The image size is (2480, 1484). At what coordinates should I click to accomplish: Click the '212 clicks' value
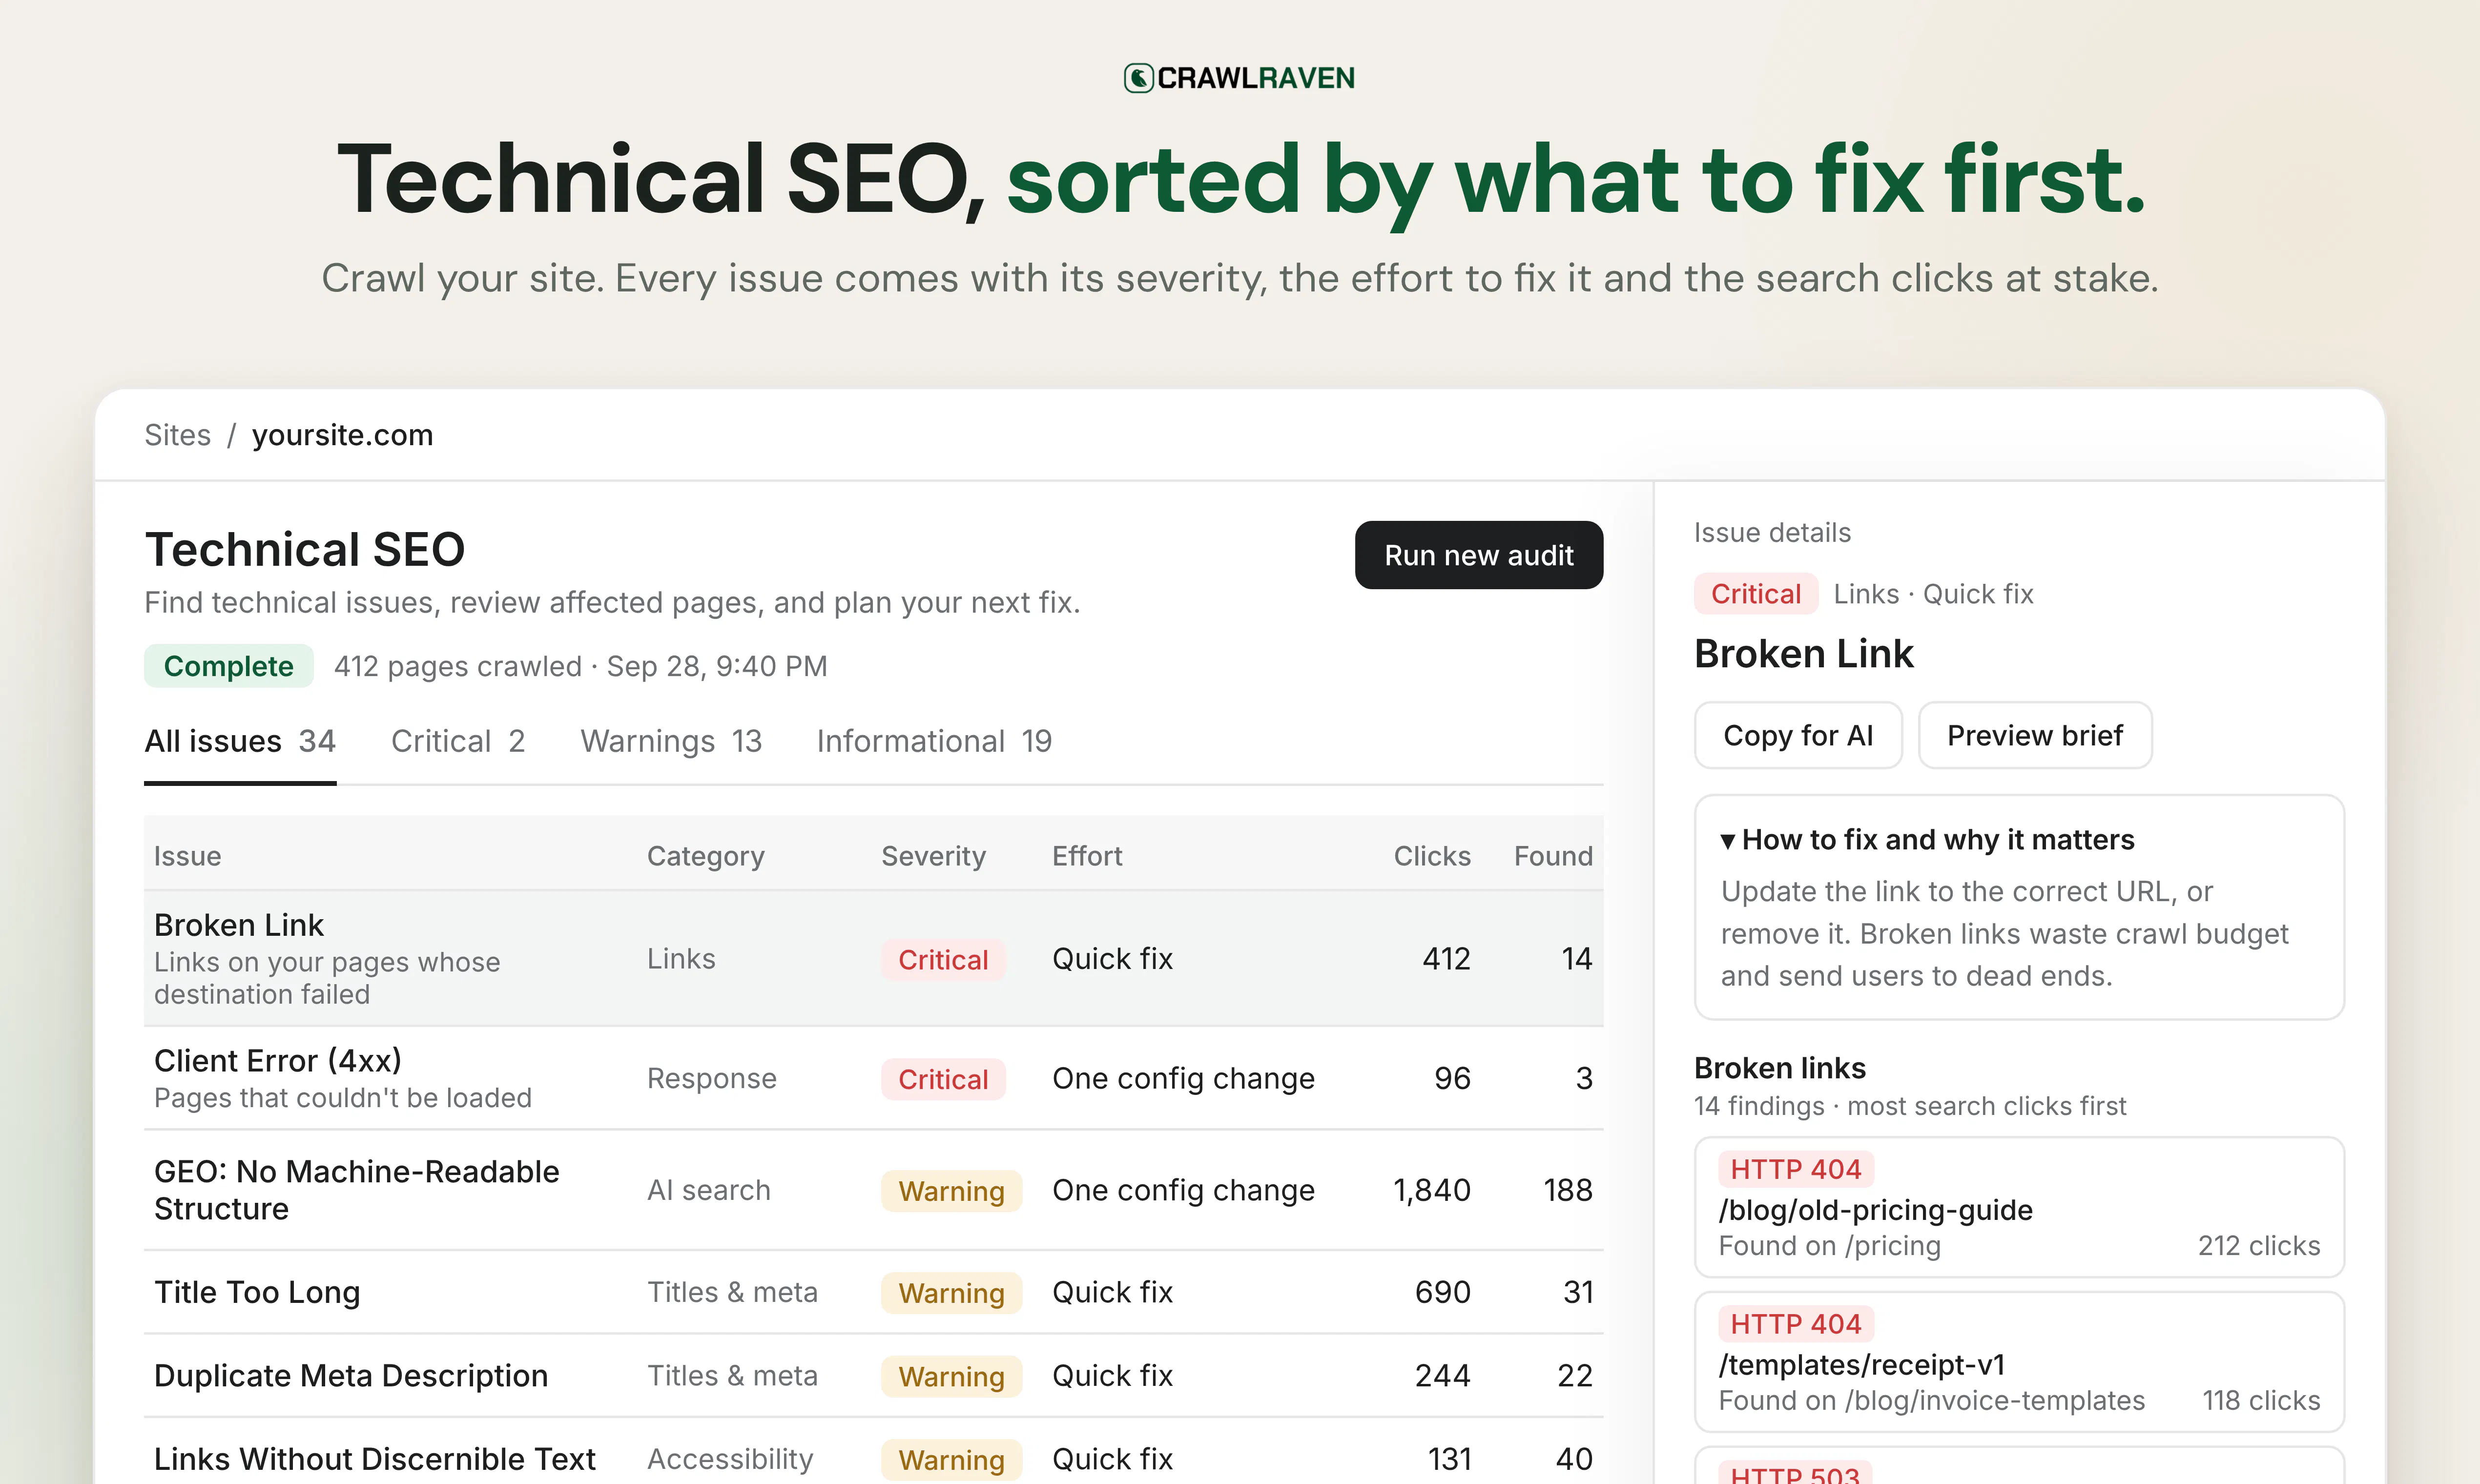2259,1246
